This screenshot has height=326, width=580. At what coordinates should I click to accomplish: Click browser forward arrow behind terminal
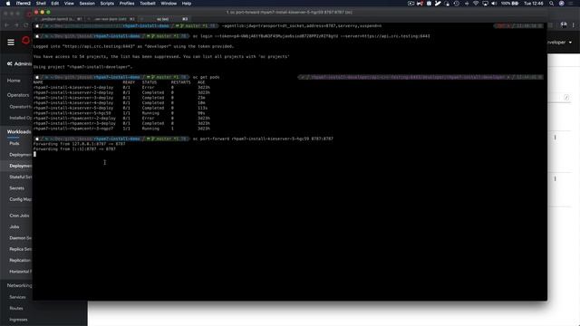pyautogui.click(x=16, y=25)
